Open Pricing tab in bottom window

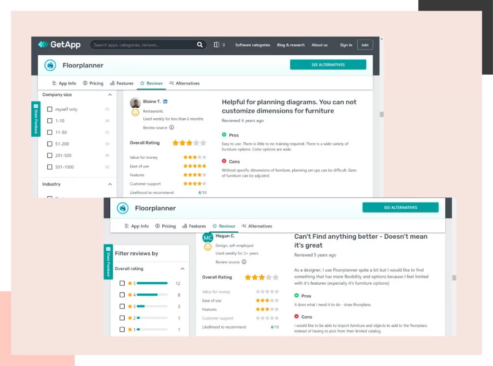(166, 226)
